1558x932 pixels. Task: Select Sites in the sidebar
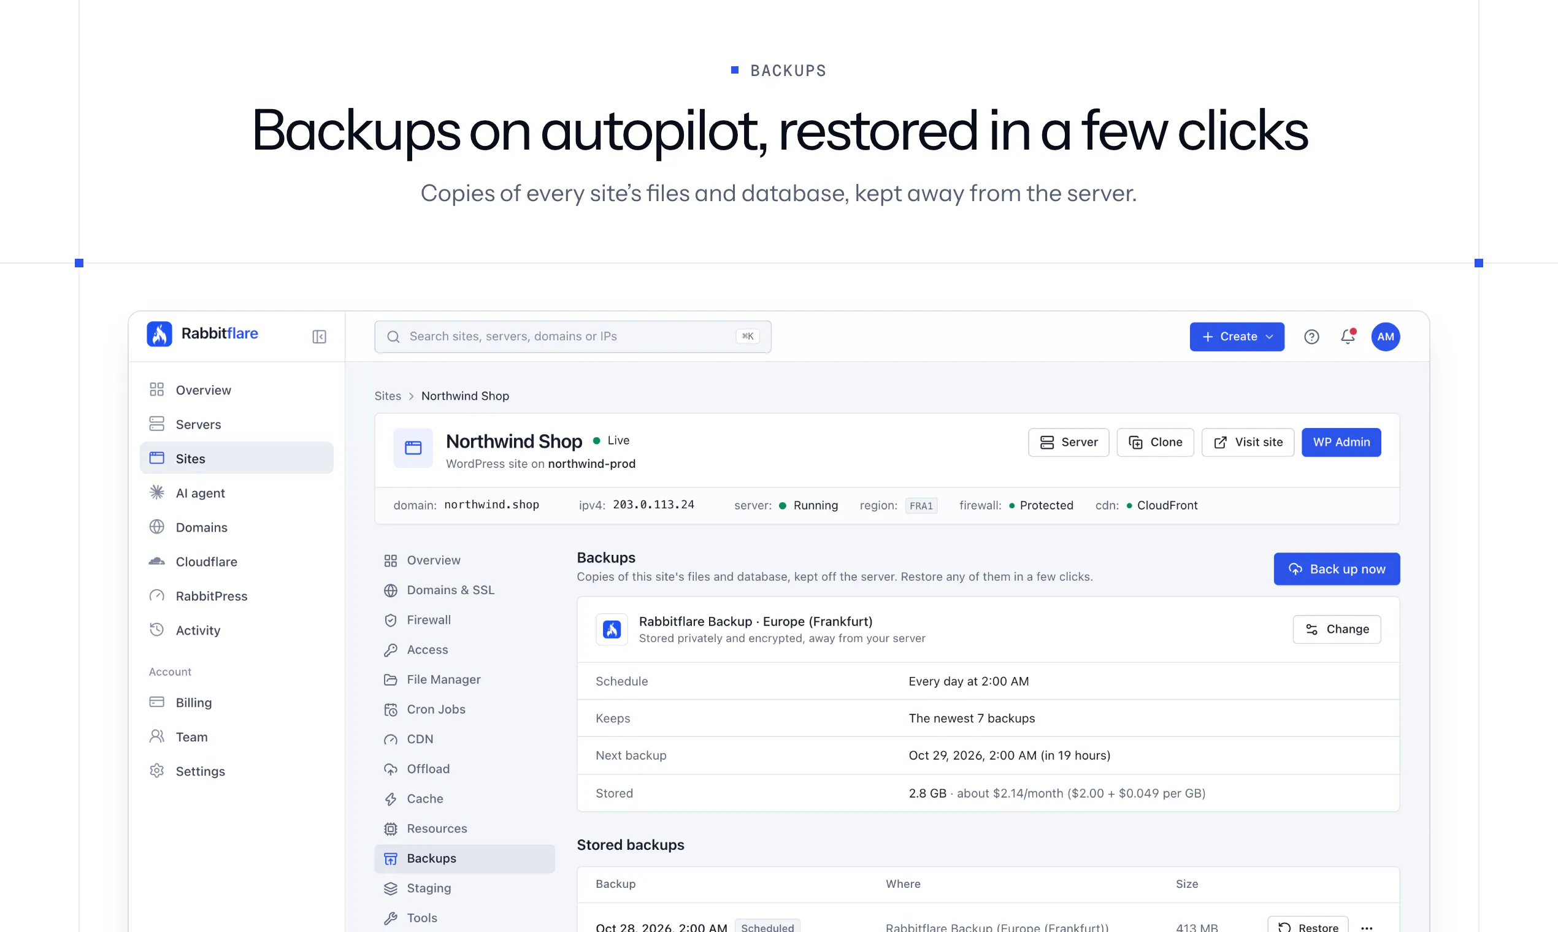pos(236,459)
